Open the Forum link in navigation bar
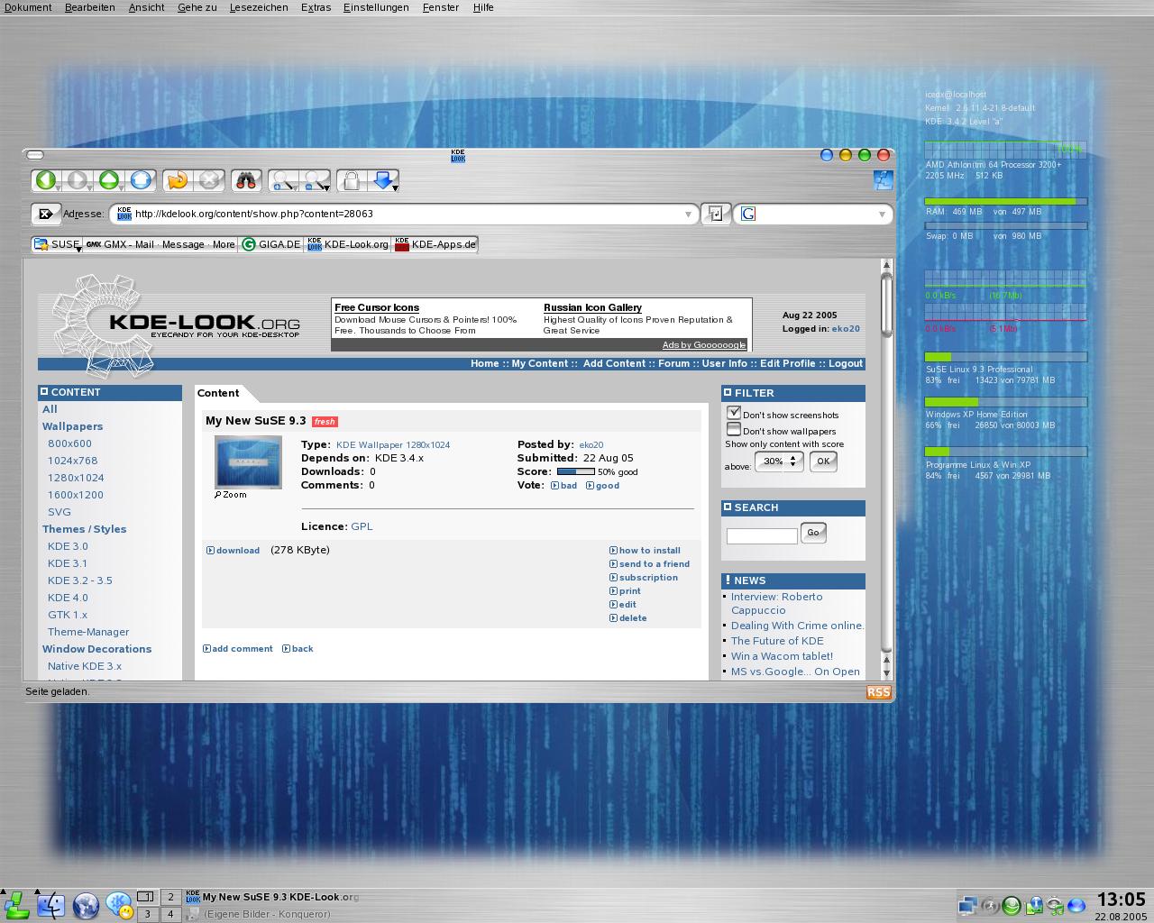 coord(673,364)
